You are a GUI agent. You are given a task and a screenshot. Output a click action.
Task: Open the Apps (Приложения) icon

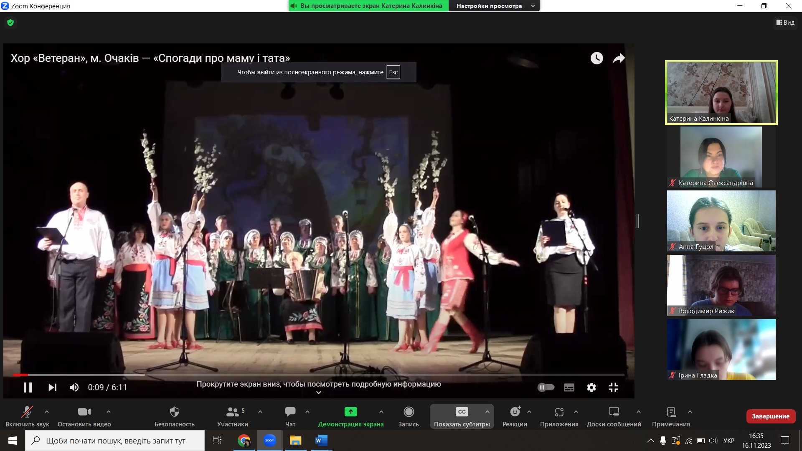pyautogui.click(x=559, y=412)
